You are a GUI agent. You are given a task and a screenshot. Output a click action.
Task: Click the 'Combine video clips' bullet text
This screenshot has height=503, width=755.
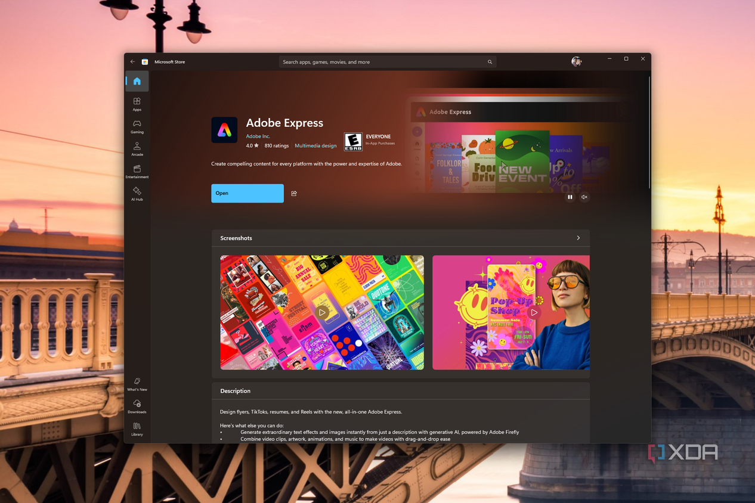point(345,439)
